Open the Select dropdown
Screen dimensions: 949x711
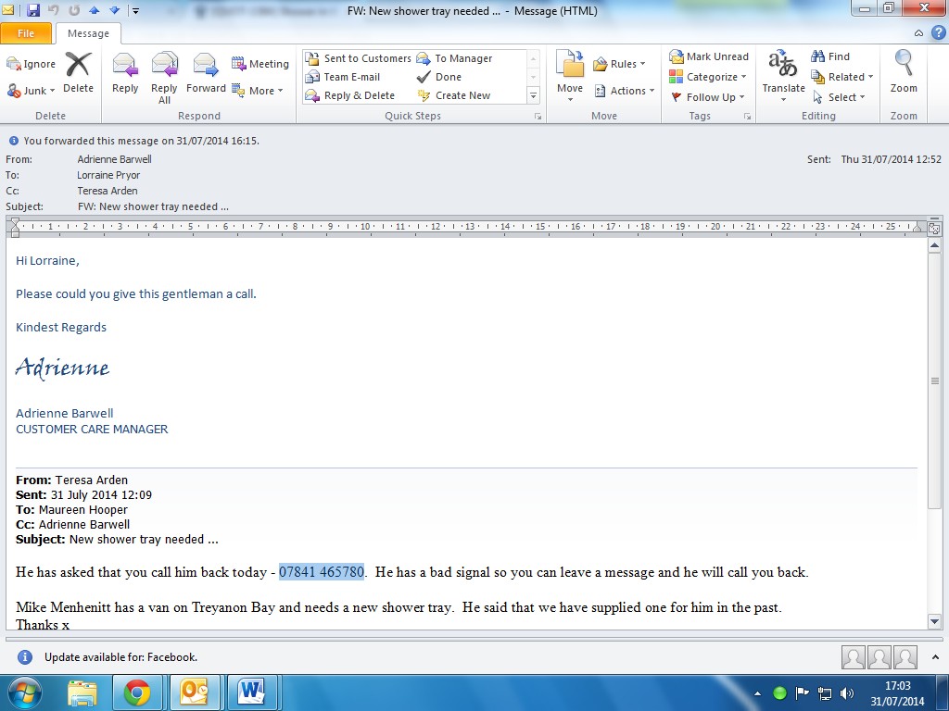point(838,97)
